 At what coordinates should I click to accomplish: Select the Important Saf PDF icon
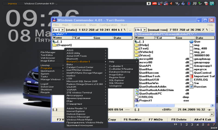coord(191,76)
